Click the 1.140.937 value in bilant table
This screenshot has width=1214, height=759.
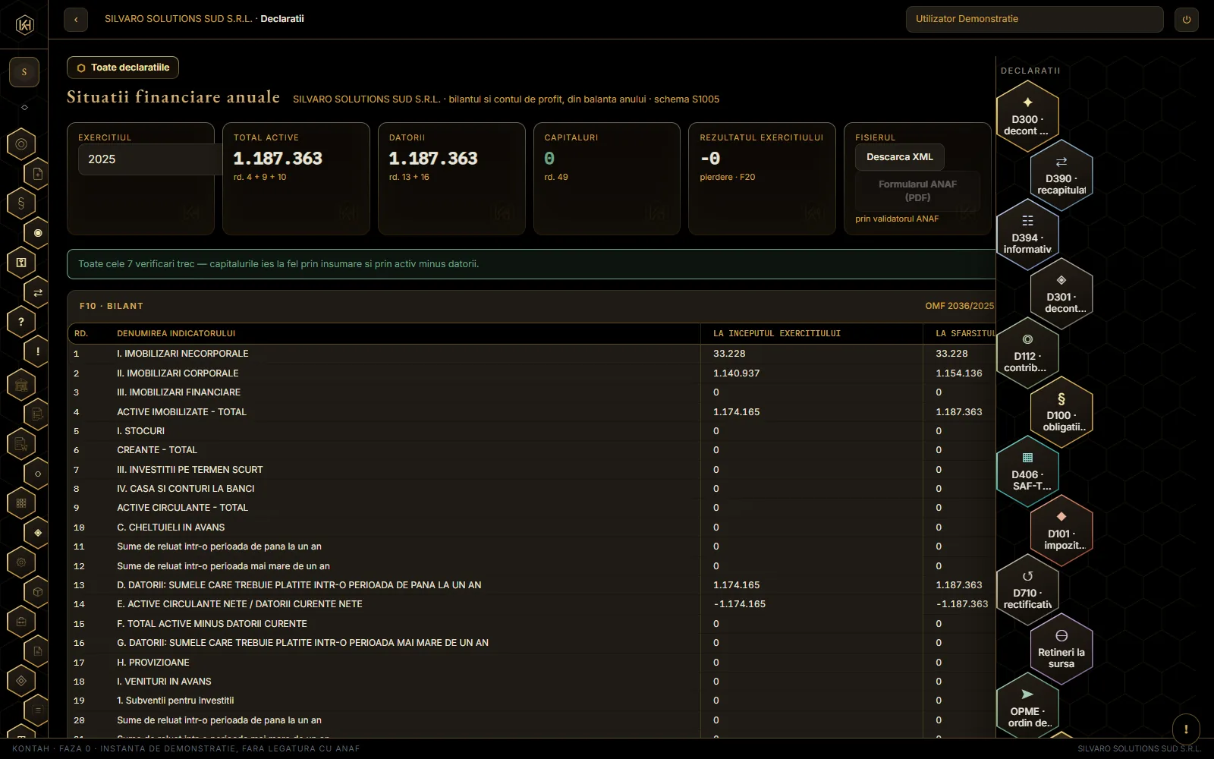pos(736,373)
